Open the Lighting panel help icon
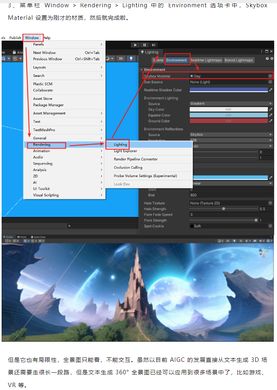Viewport: 277px width, 390px height. 267,59
